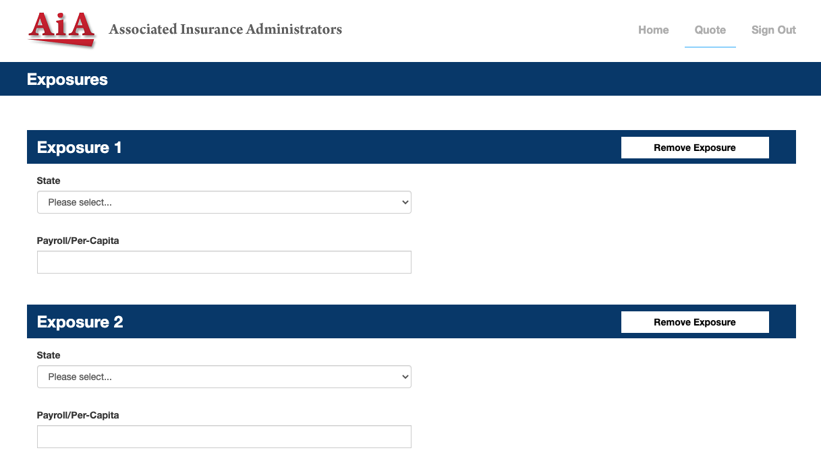The image size is (821, 467).
Task: Open the Quote navigation tab
Action: [710, 30]
